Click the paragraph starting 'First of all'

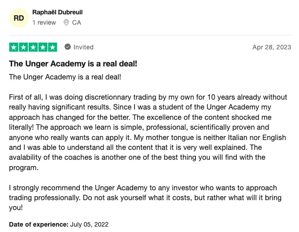(x=148, y=132)
